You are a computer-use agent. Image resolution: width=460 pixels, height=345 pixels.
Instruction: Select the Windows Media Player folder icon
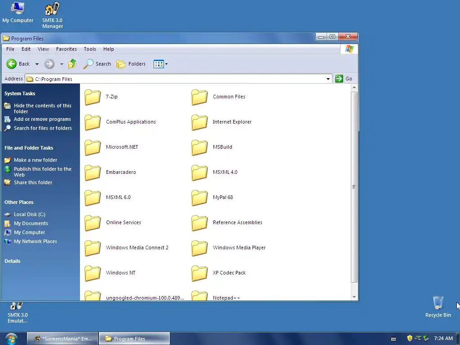199,248
